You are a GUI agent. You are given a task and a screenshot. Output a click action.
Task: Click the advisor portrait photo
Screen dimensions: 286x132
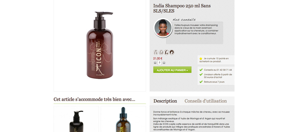tap(163, 28)
